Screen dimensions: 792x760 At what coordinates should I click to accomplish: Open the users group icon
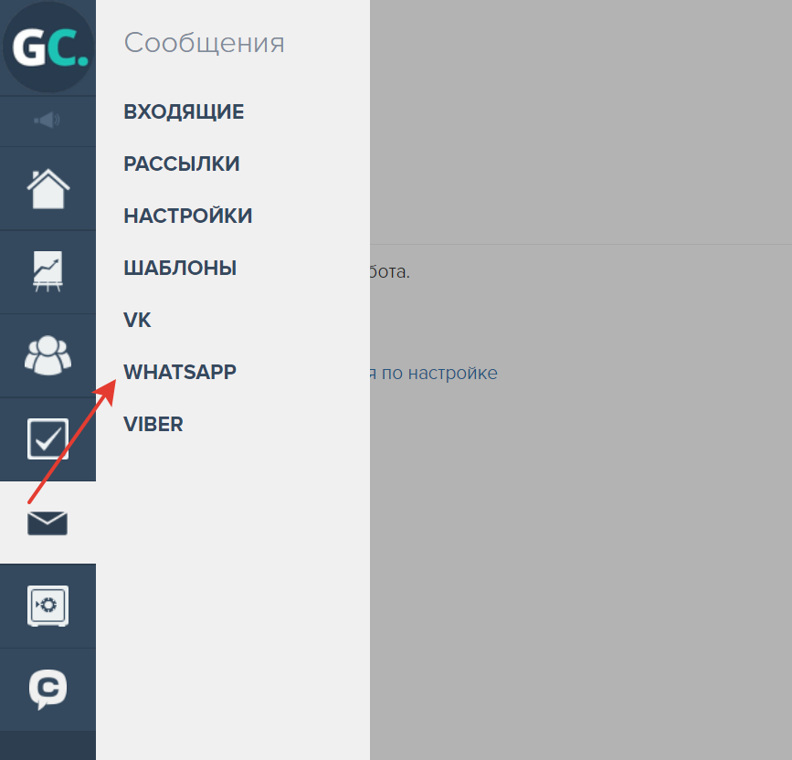48,355
